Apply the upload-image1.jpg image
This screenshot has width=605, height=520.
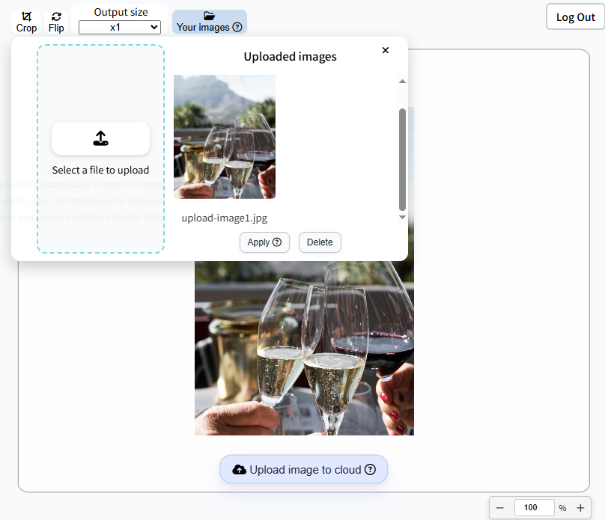coord(264,242)
